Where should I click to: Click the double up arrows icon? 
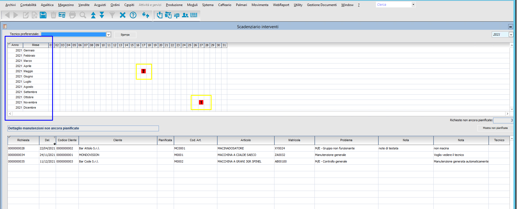click(93, 15)
